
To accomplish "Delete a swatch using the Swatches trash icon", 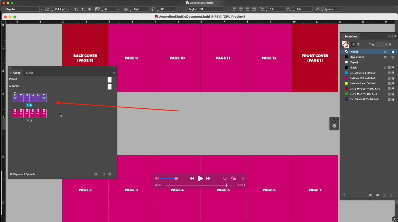I will 391,195.
